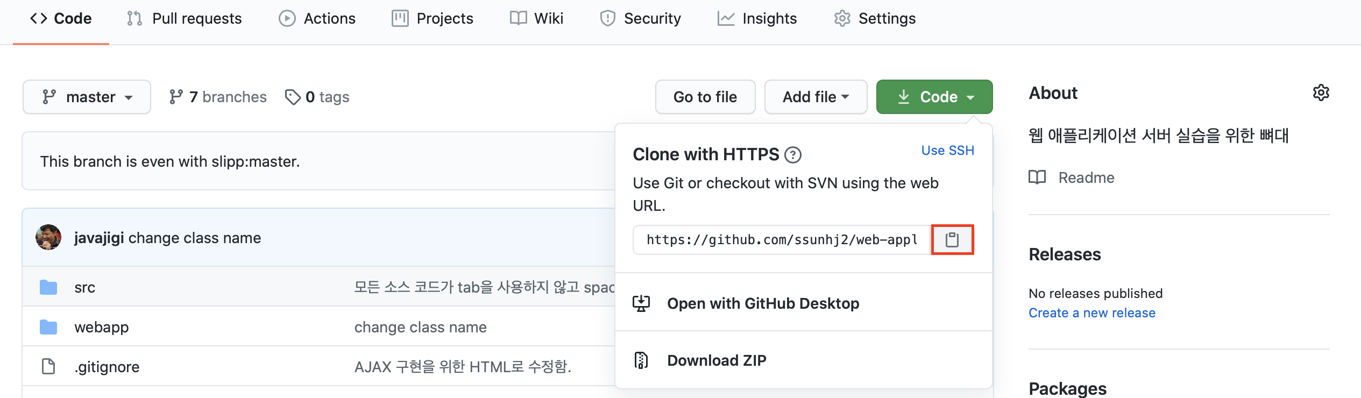Toggle the green Code dropdown button
1361x398 pixels.
pos(934,97)
